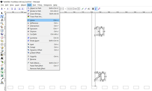The height and width of the screenshot is (91, 152).
Task: Click the Delete selected nodes icon
Action: (8, 9)
